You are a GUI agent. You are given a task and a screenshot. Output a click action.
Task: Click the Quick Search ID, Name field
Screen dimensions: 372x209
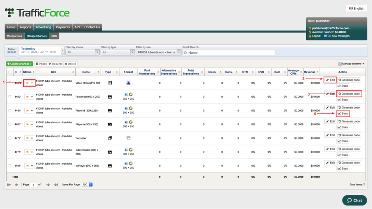coord(229,53)
